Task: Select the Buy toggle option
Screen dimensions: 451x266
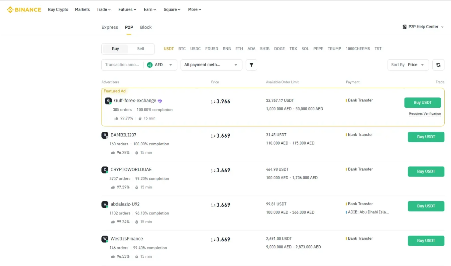Action: pos(115,49)
